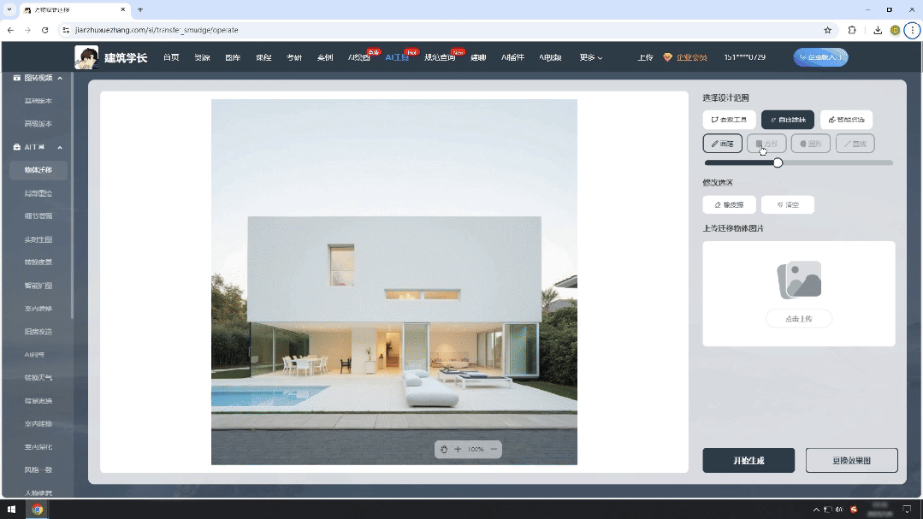Screen dimensions: 923x519
Task: Click the 企业会员 link
Action: [x=691, y=57]
